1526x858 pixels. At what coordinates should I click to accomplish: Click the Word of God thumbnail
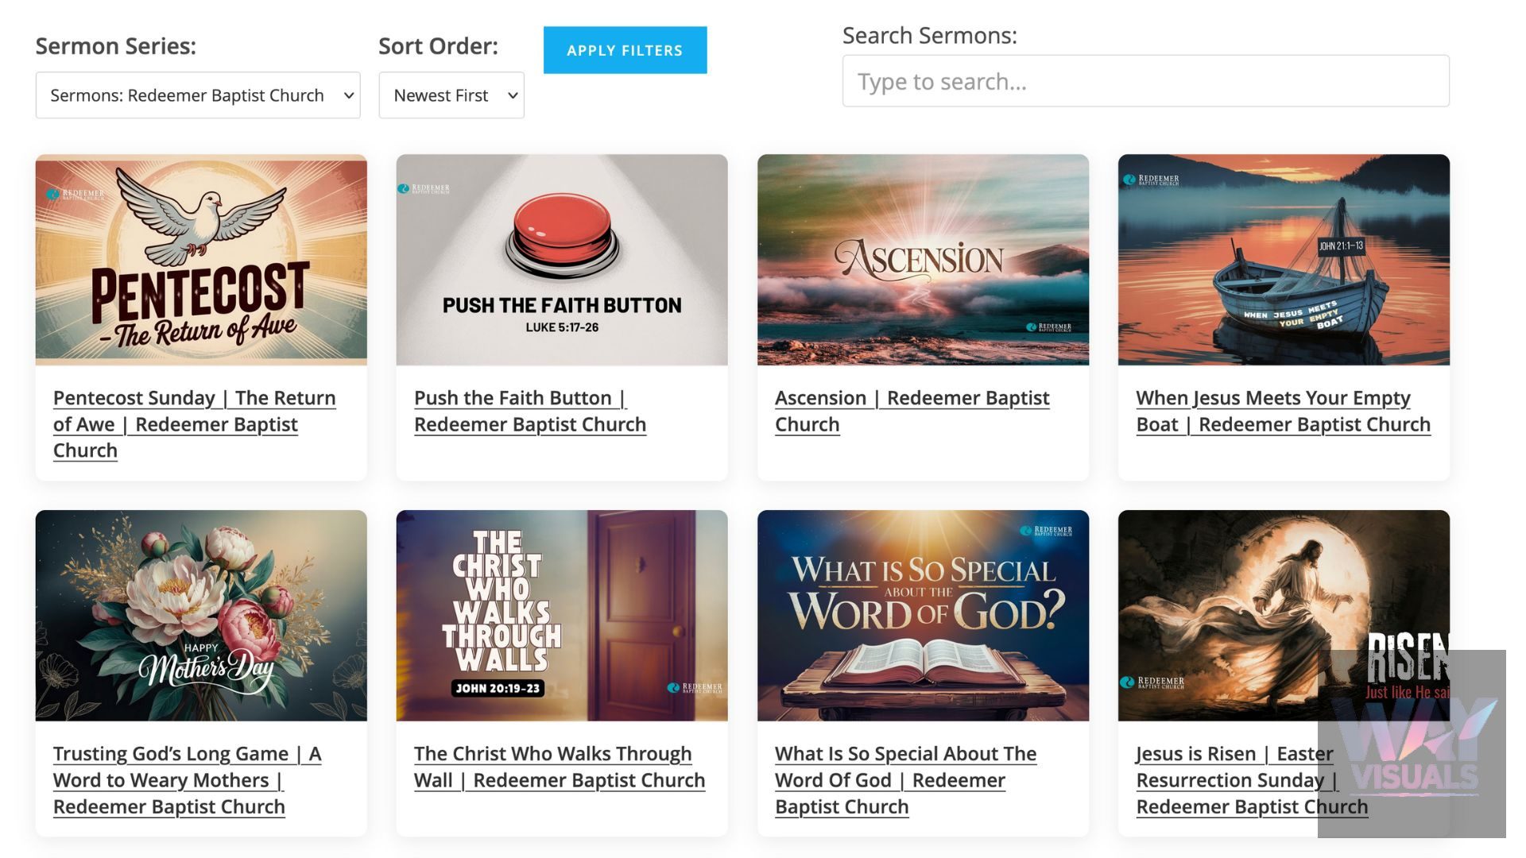923,616
